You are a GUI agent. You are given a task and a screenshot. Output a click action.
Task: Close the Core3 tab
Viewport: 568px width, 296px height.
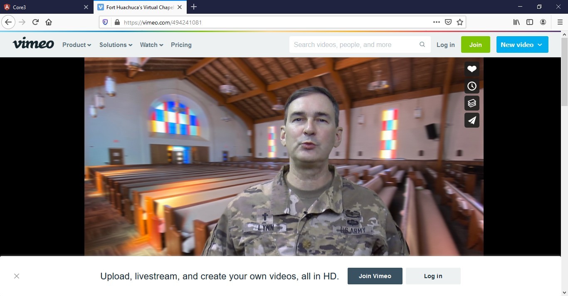(86, 7)
